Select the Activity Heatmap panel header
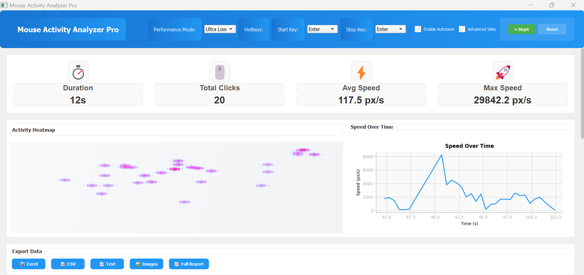Viewport: 584px width, 275px height. (x=33, y=130)
